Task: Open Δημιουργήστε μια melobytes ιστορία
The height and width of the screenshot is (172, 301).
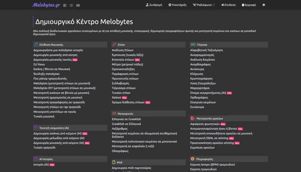Action: [x=58, y=50]
